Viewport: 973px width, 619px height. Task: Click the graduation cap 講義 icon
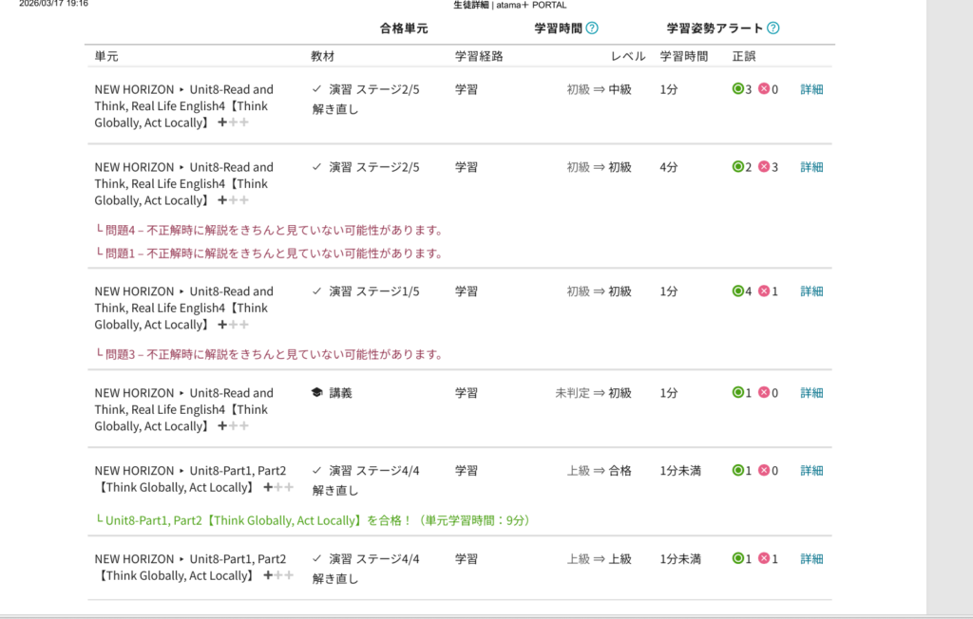(x=316, y=393)
